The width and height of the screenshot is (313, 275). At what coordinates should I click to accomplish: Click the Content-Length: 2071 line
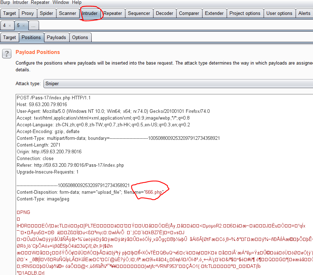[x=38, y=145]
